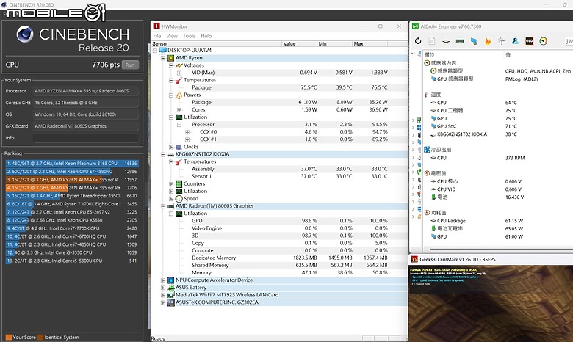Click the Max column header
The width and height of the screenshot is (573, 342).
pyautogui.click(x=370, y=43)
